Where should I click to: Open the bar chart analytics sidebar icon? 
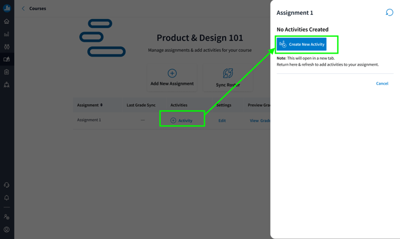(x=7, y=34)
